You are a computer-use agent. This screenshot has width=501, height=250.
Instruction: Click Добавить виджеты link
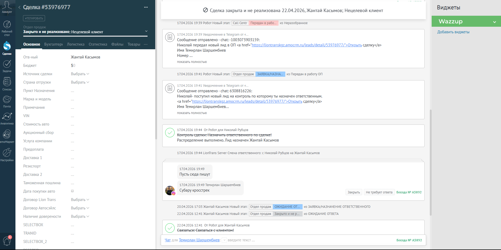453,32
